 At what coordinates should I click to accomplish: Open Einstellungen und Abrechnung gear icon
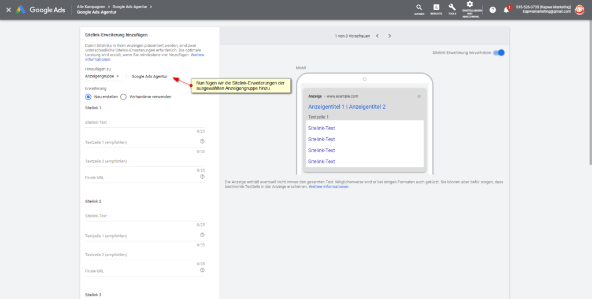[469, 5]
